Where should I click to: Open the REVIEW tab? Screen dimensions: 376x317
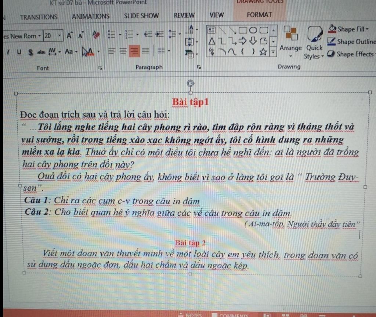coord(184,15)
